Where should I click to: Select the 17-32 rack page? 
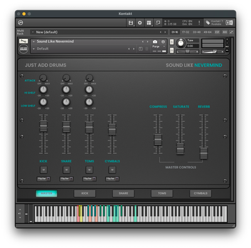pos(186,32)
